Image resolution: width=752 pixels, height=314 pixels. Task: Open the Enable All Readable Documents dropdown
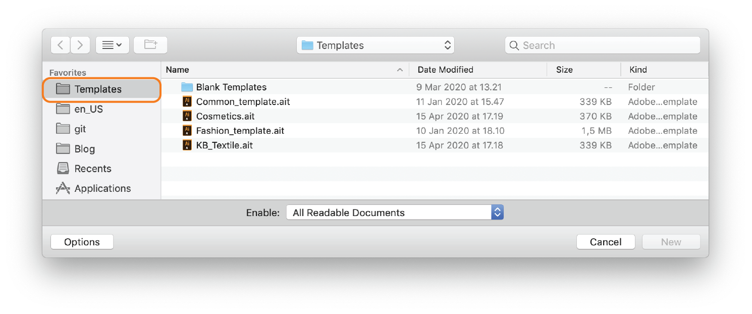[x=395, y=213]
